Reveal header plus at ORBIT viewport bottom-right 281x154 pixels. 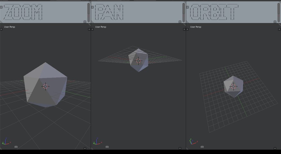point(275,148)
